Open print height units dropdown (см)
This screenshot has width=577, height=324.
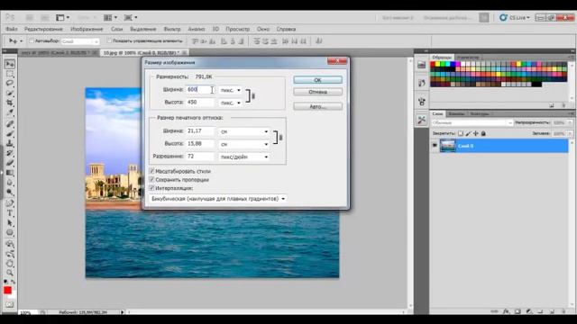click(244, 144)
